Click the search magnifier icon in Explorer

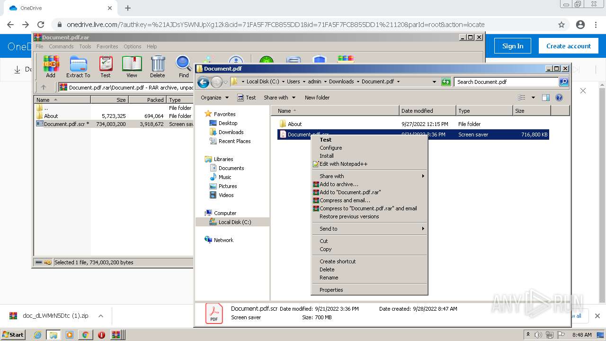click(x=563, y=82)
